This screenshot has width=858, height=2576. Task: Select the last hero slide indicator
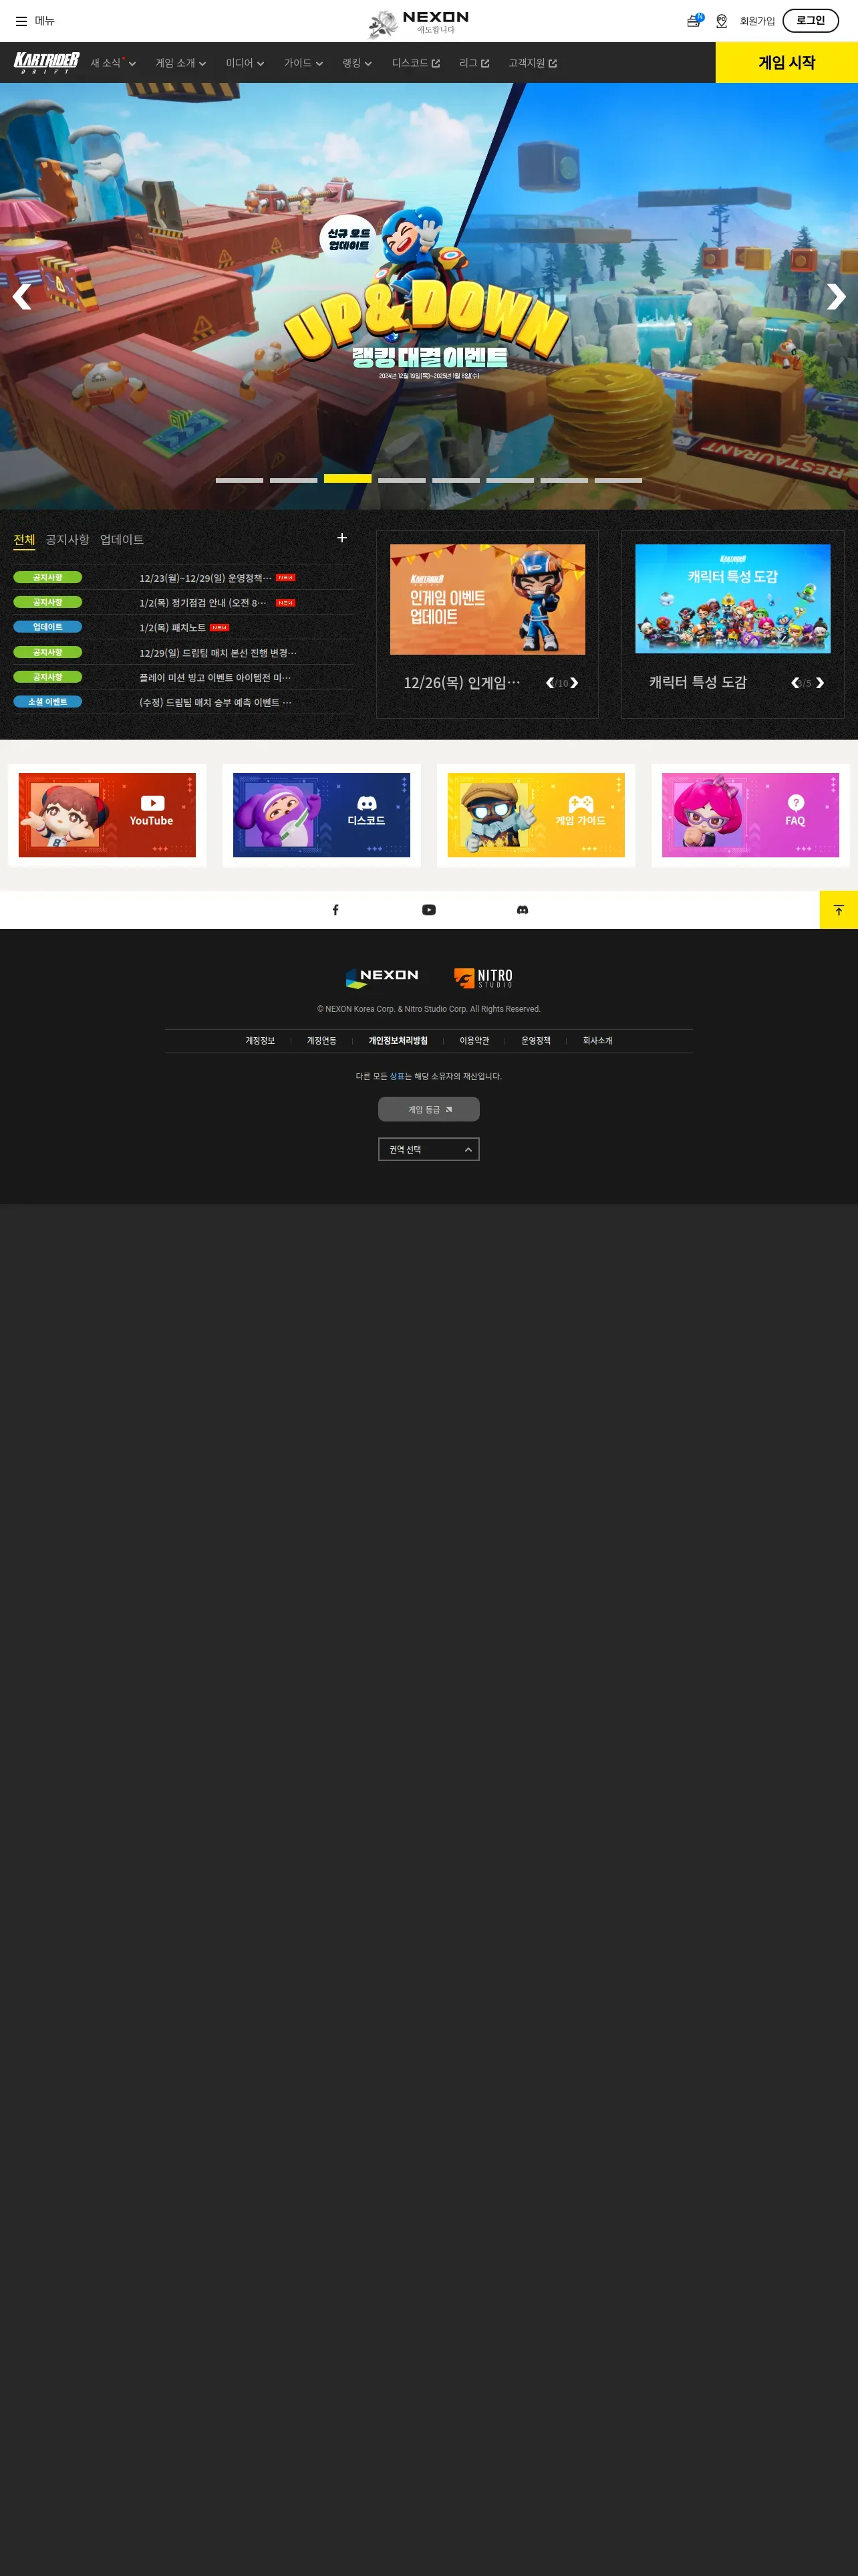pos(618,480)
